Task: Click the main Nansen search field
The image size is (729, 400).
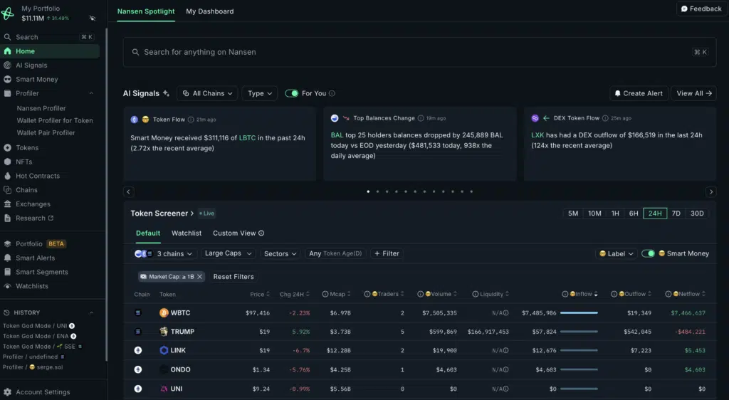Action: click(x=419, y=52)
